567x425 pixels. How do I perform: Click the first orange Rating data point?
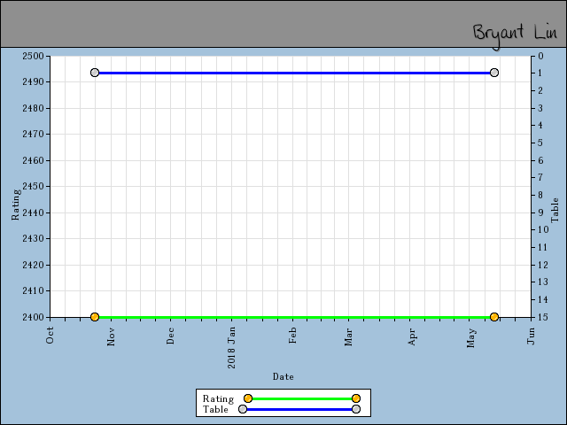point(95,317)
